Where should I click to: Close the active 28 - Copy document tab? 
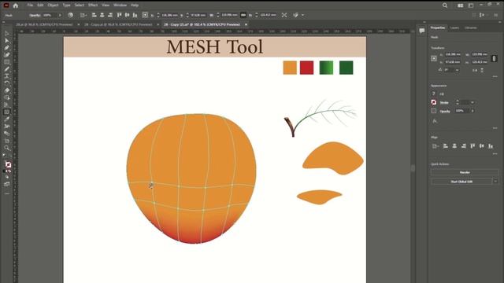point(246,24)
